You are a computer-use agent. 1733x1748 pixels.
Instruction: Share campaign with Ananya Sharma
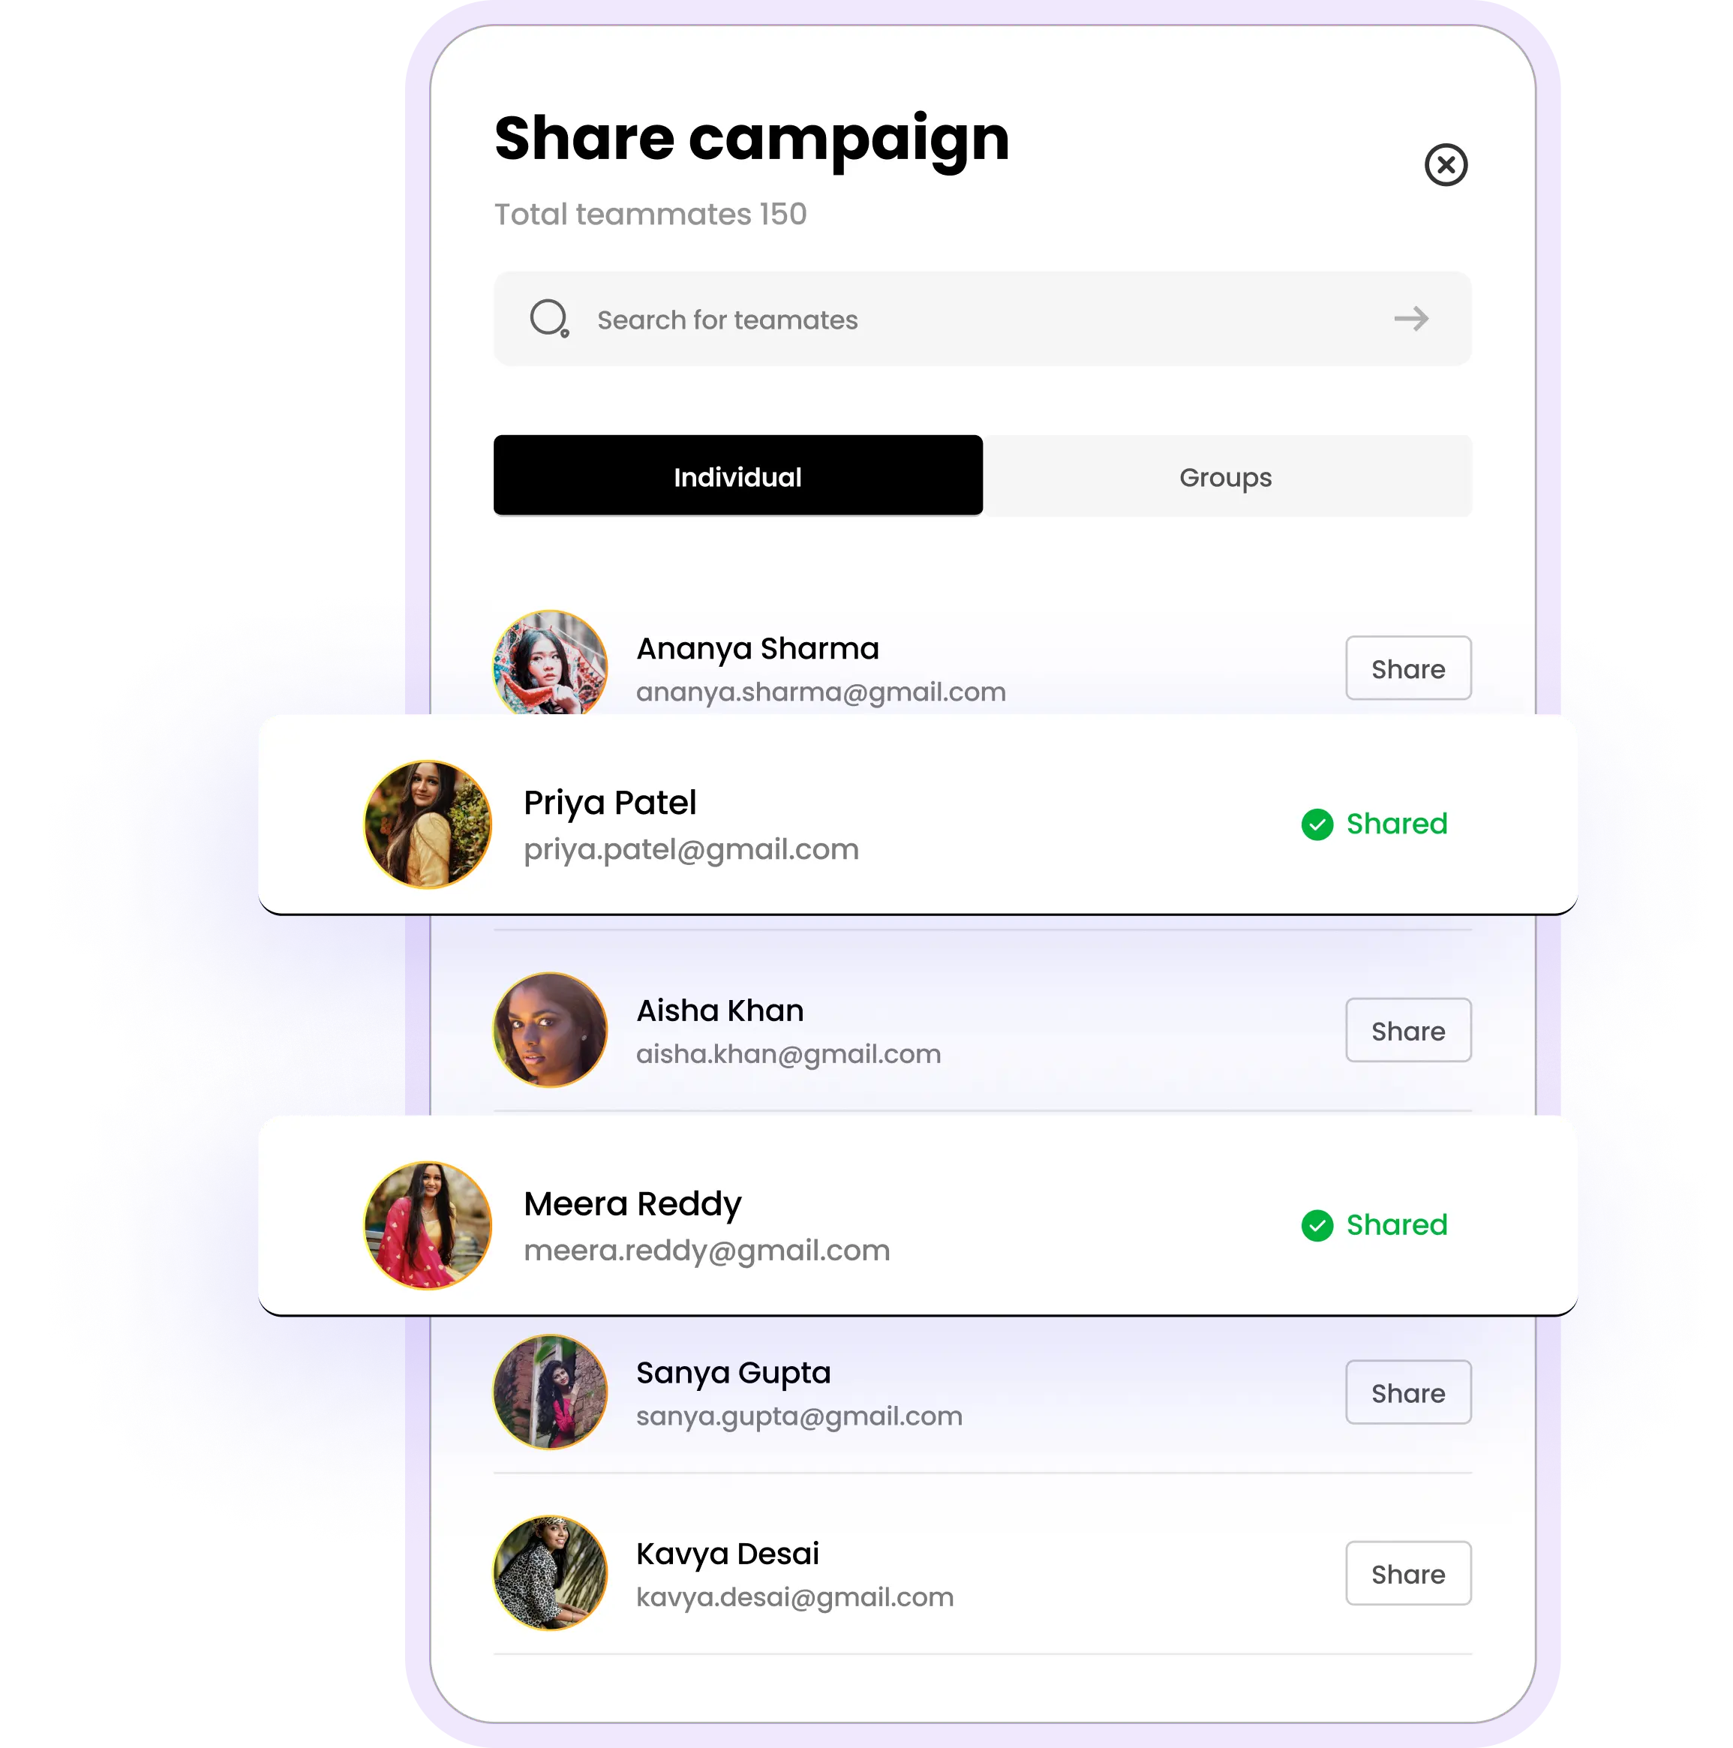1408,668
